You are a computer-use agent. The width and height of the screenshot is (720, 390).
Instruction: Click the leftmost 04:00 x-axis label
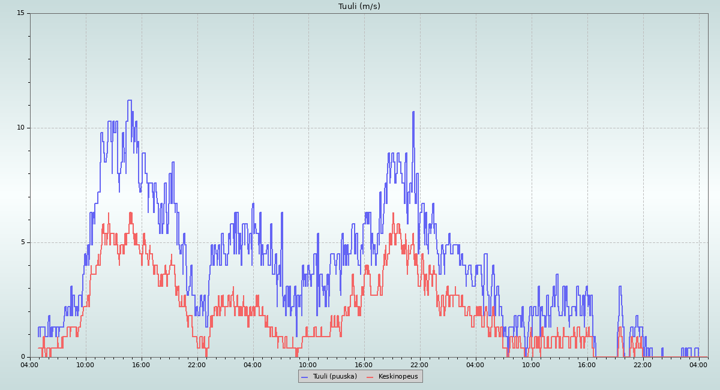click(x=30, y=364)
